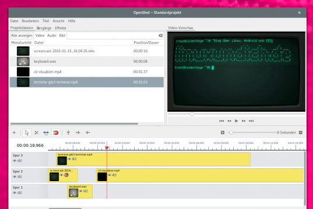313x209 pixels.
Task: Jump to previous marker arrow
Action: (x=78, y=132)
